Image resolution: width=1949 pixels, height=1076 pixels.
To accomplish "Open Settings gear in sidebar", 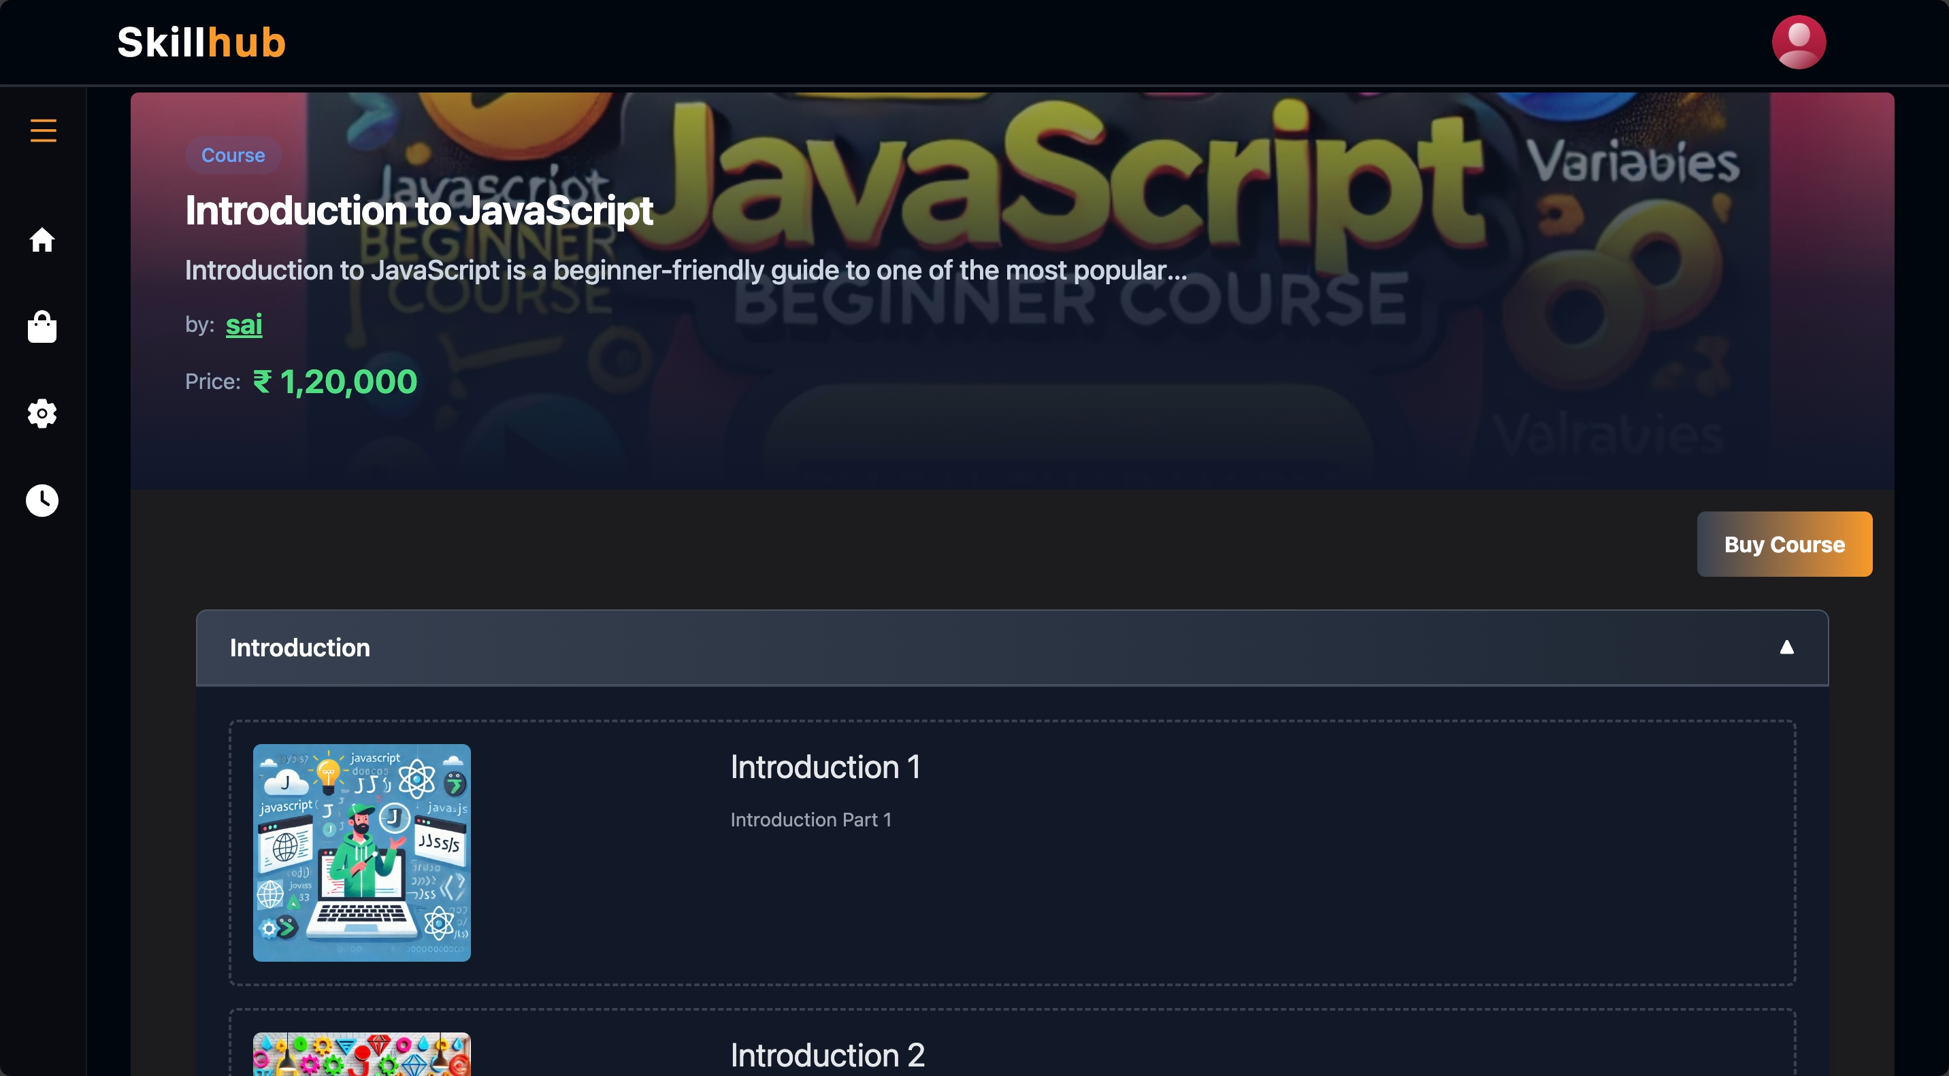I will pyautogui.click(x=42, y=414).
